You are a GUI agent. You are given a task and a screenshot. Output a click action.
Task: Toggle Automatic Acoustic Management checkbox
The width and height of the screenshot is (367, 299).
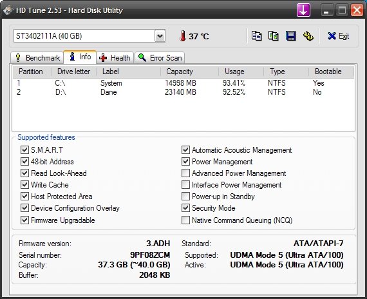click(185, 149)
